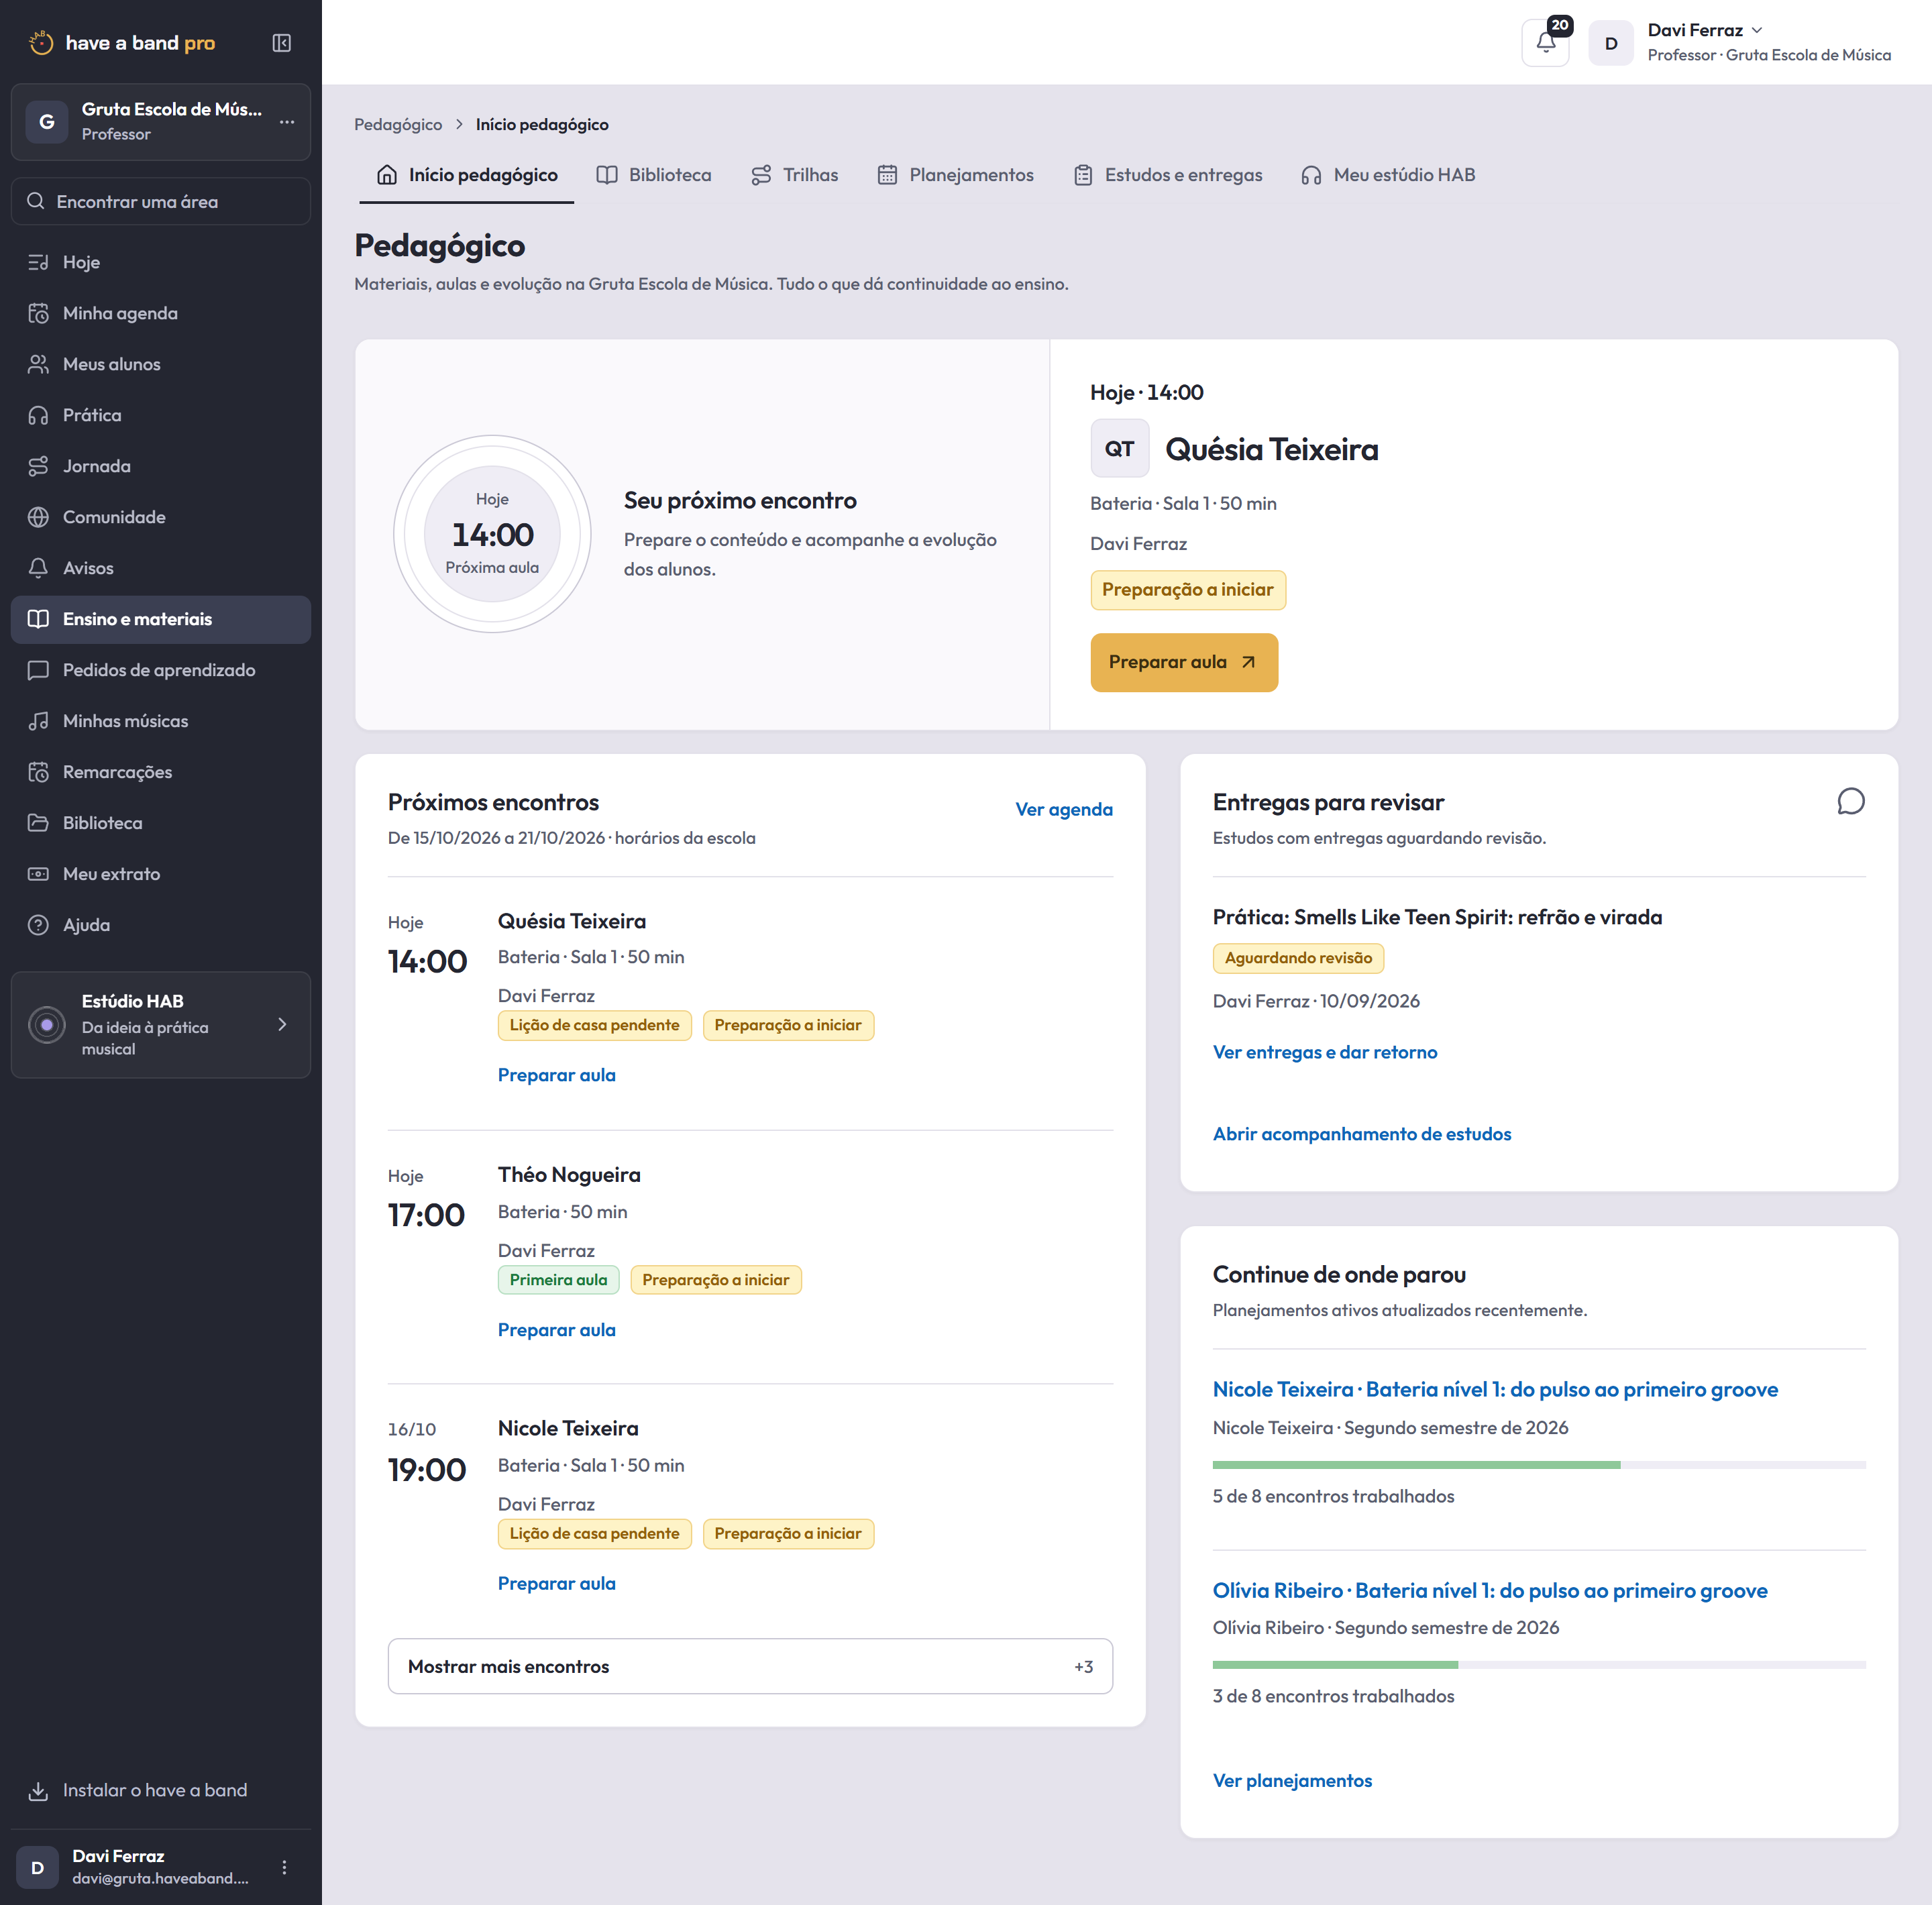The width and height of the screenshot is (1932, 1905).
Task: Open Minhas músicas
Action: click(161, 721)
